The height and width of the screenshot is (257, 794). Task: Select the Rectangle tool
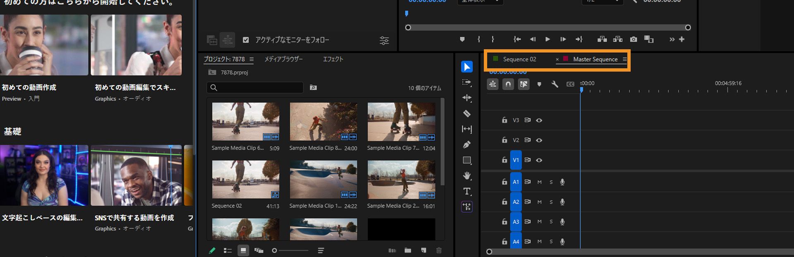click(467, 160)
